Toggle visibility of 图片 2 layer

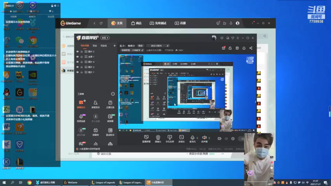click(77, 51)
